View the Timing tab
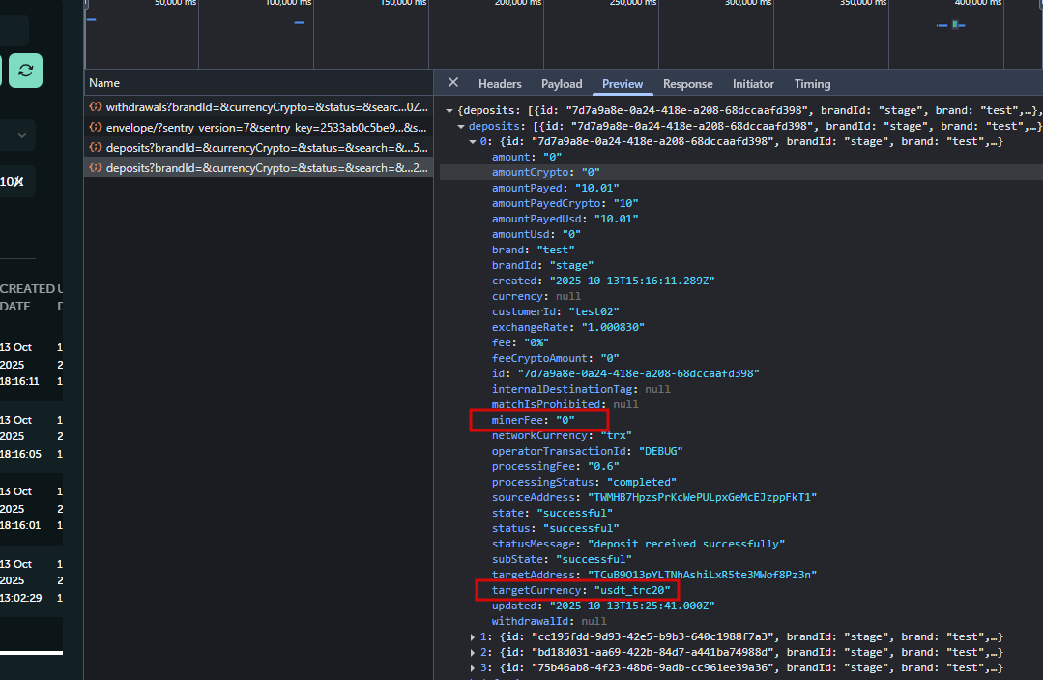 [812, 84]
